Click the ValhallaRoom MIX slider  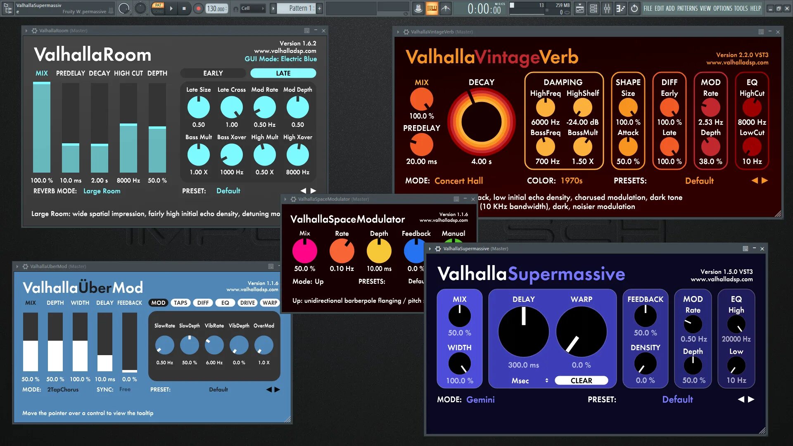pos(42,128)
